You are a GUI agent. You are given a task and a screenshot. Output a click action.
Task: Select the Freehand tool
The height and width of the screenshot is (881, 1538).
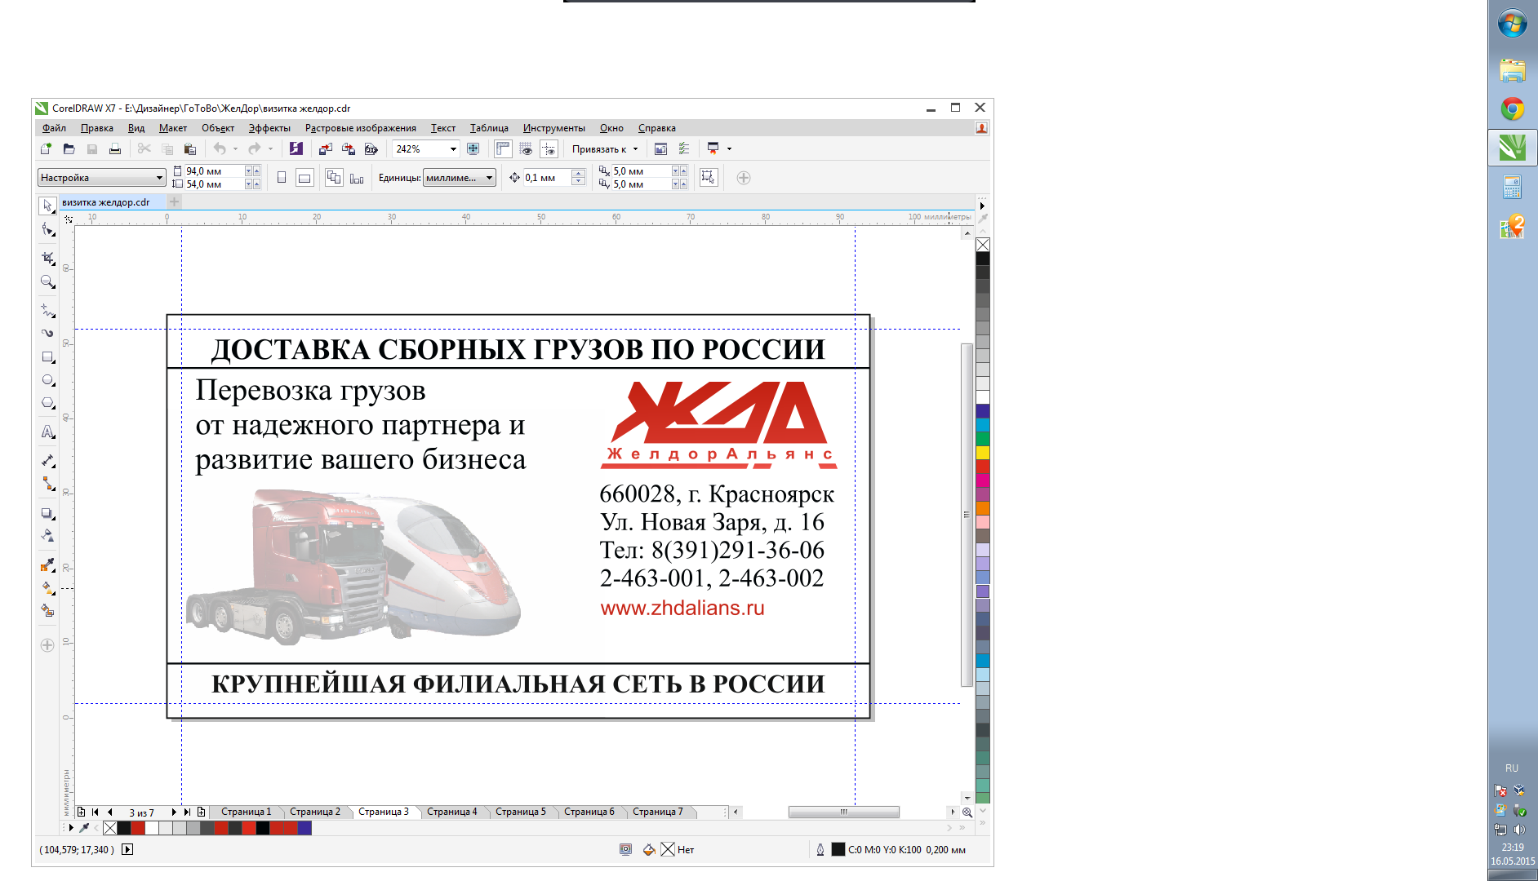[47, 311]
